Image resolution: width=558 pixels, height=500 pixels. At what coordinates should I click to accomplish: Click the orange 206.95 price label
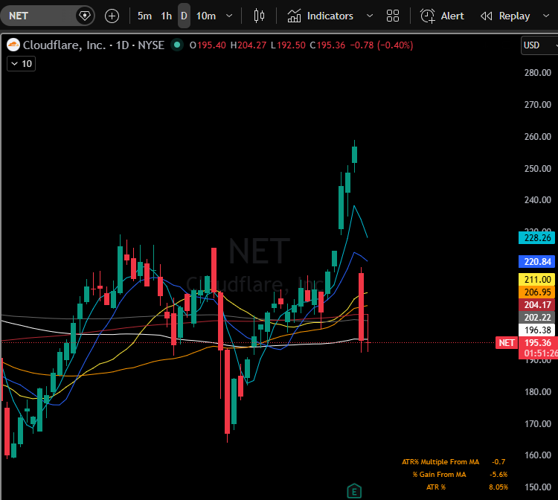pyautogui.click(x=537, y=292)
